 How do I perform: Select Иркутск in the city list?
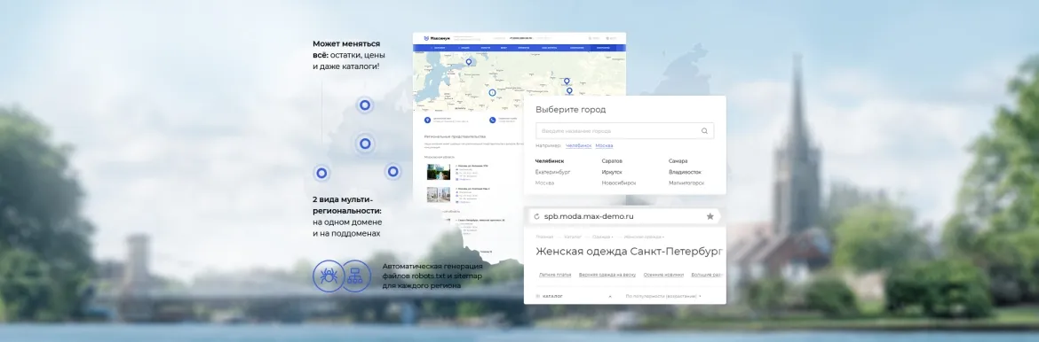point(612,172)
